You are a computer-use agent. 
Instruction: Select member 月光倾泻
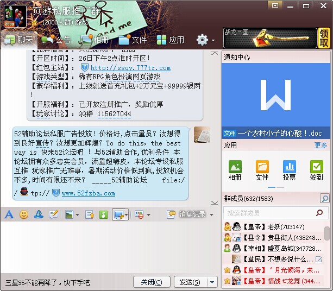tap(274, 270)
